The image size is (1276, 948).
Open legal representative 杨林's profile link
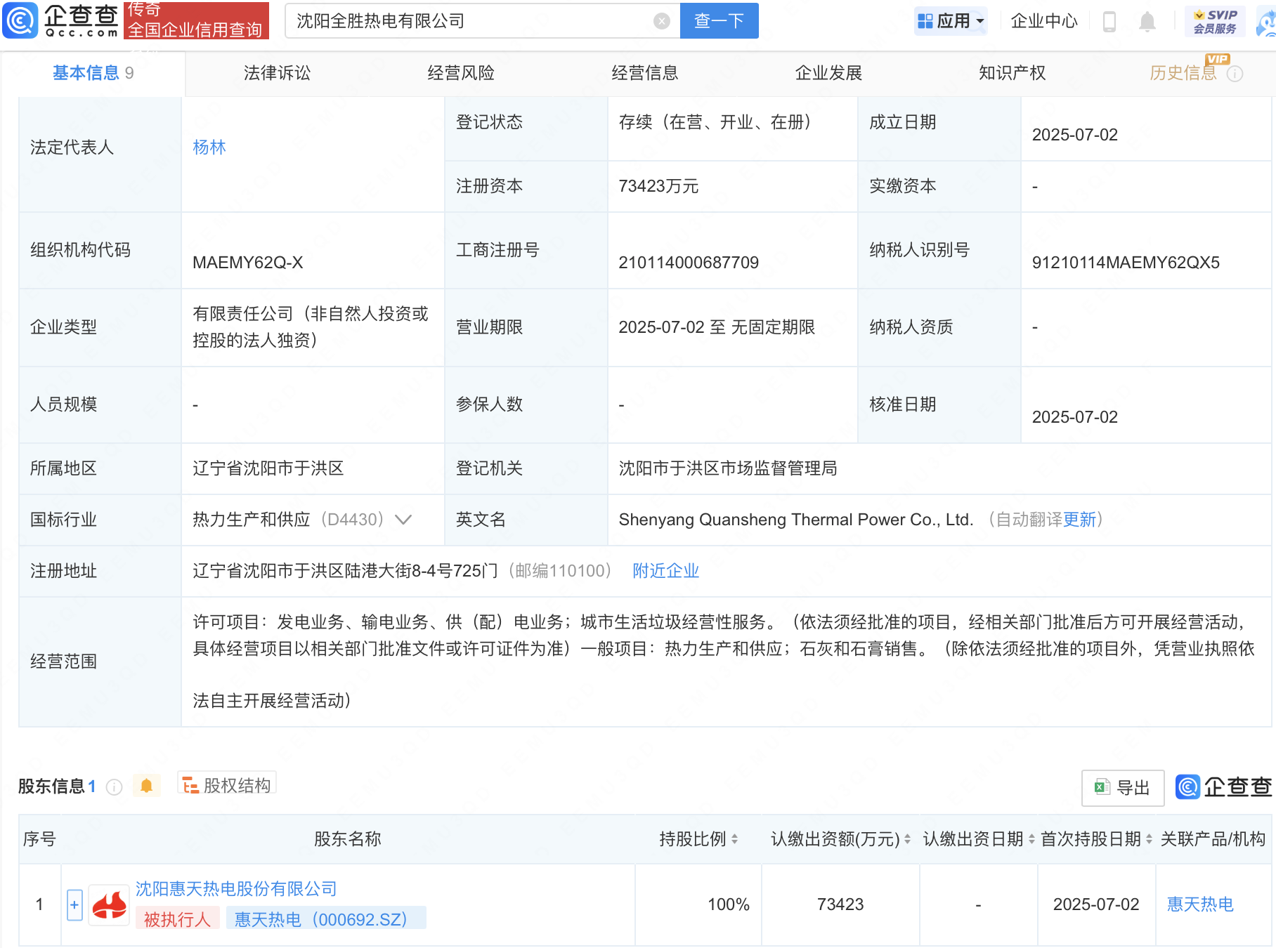point(209,147)
